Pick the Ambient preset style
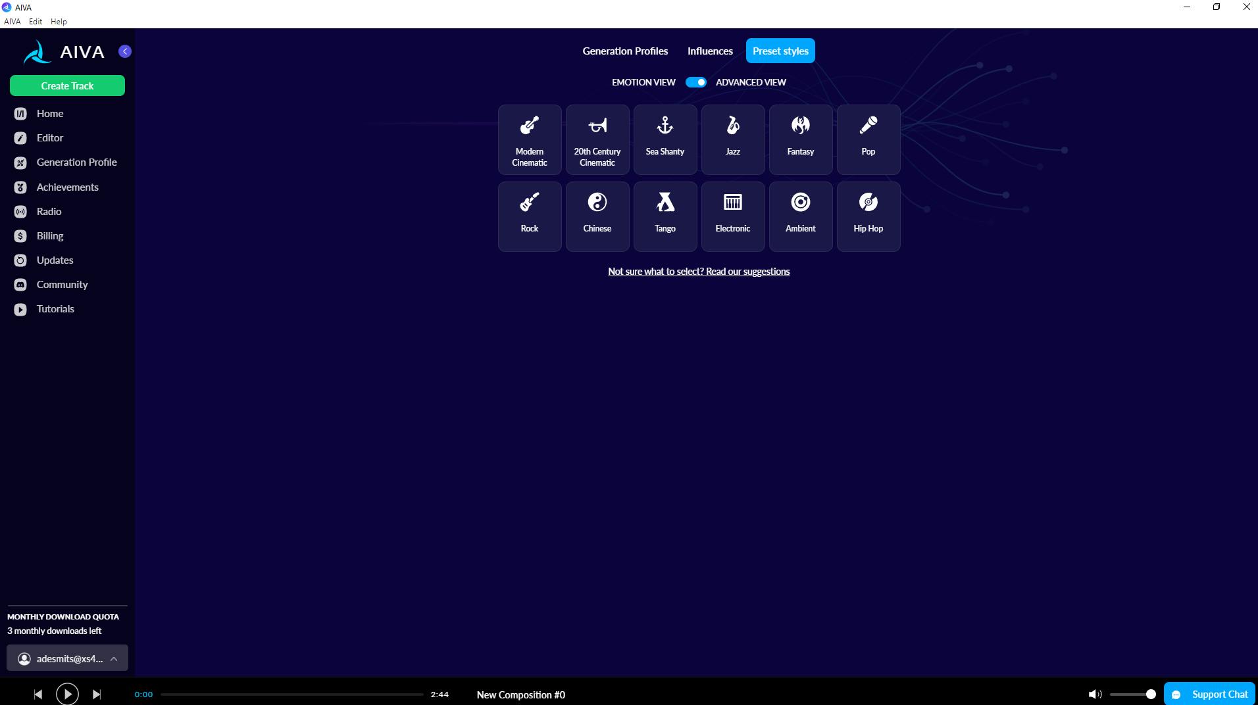The height and width of the screenshot is (705, 1258). (x=801, y=216)
